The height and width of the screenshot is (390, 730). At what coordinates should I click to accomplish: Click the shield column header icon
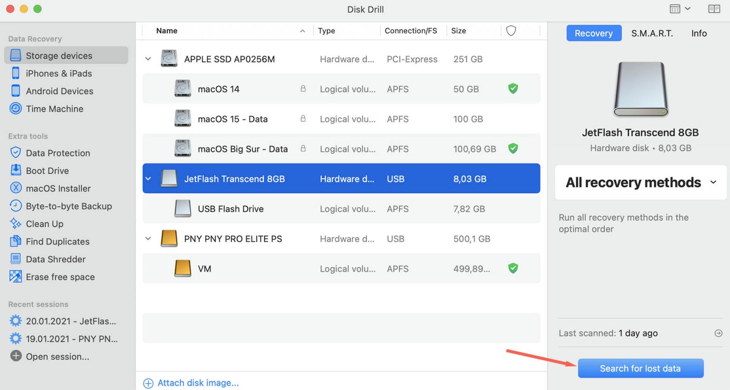pyautogui.click(x=510, y=30)
